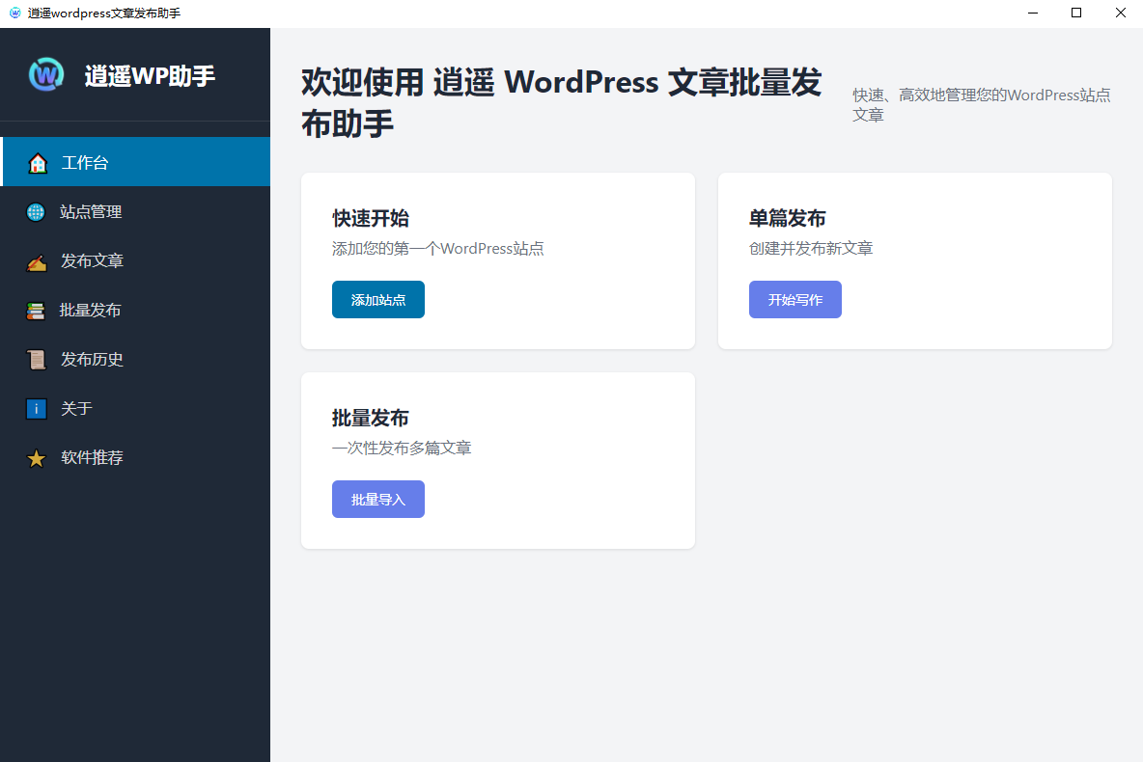Maximize the application window
The width and height of the screenshot is (1143, 762).
1076,14
